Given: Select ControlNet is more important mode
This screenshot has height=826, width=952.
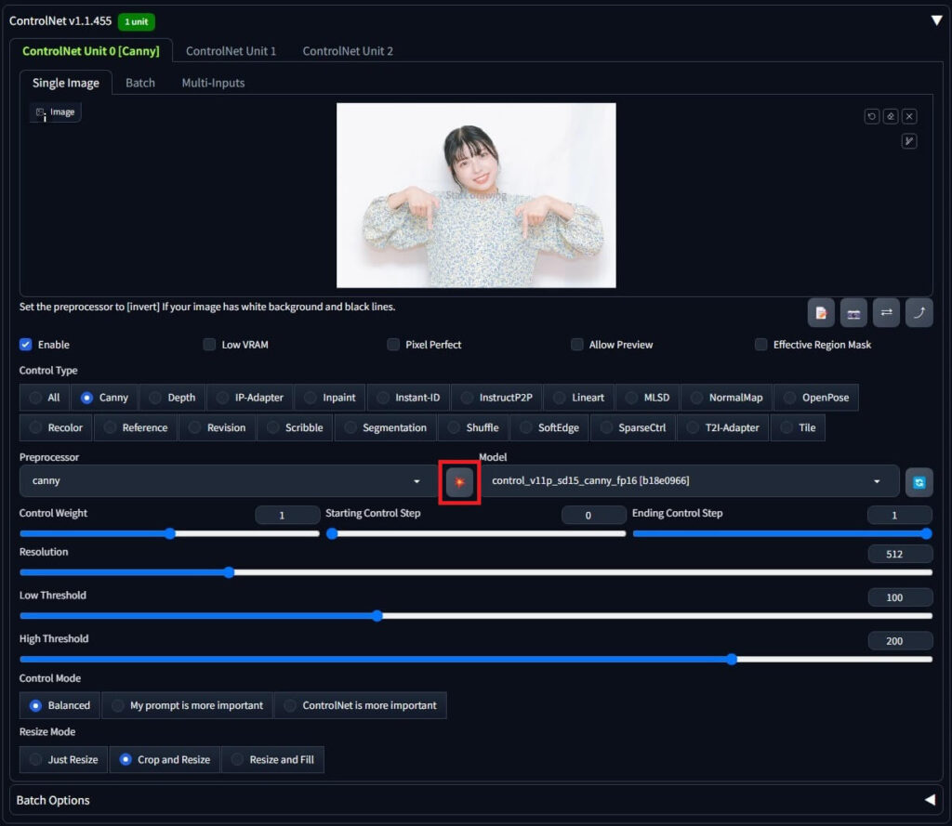Looking at the screenshot, I should (x=360, y=705).
